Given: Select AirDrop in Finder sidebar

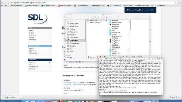Looking at the screenshot, I should 73,29.
